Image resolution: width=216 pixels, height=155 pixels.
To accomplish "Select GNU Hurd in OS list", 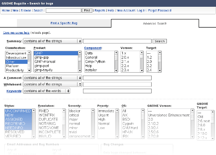I will (132, 128).
